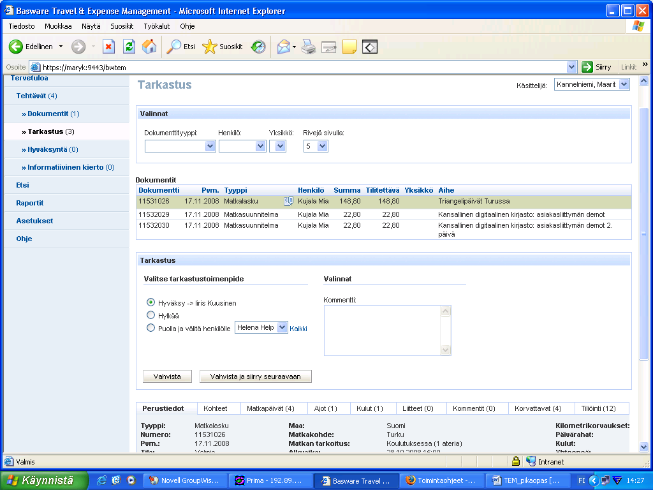
Task: Expand the Linkit toolbar chevron
Action: click(x=645, y=64)
